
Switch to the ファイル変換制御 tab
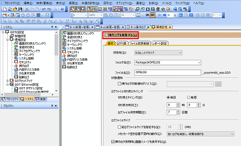point(139,44)
